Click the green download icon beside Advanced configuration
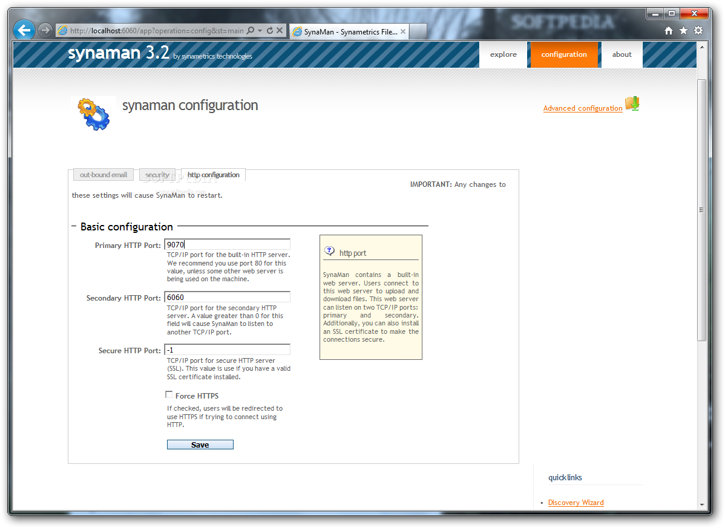 [632, 103]
